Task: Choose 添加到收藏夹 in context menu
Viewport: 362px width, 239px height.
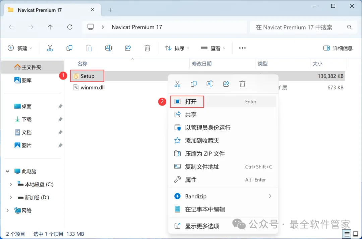Action: (x=223, y=141)
